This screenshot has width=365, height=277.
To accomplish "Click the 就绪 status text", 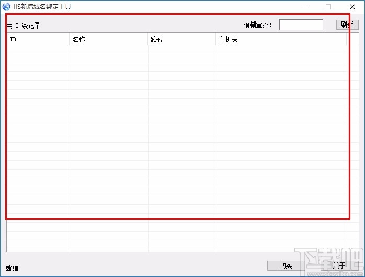I will click(x=12, y=268).
